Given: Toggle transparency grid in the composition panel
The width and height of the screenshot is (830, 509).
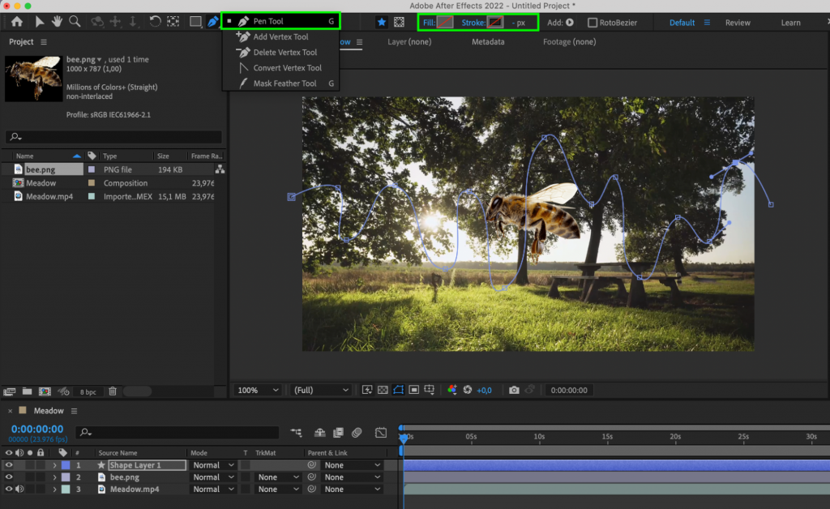Looking at the screenshot, I should (x=383, y=390).
